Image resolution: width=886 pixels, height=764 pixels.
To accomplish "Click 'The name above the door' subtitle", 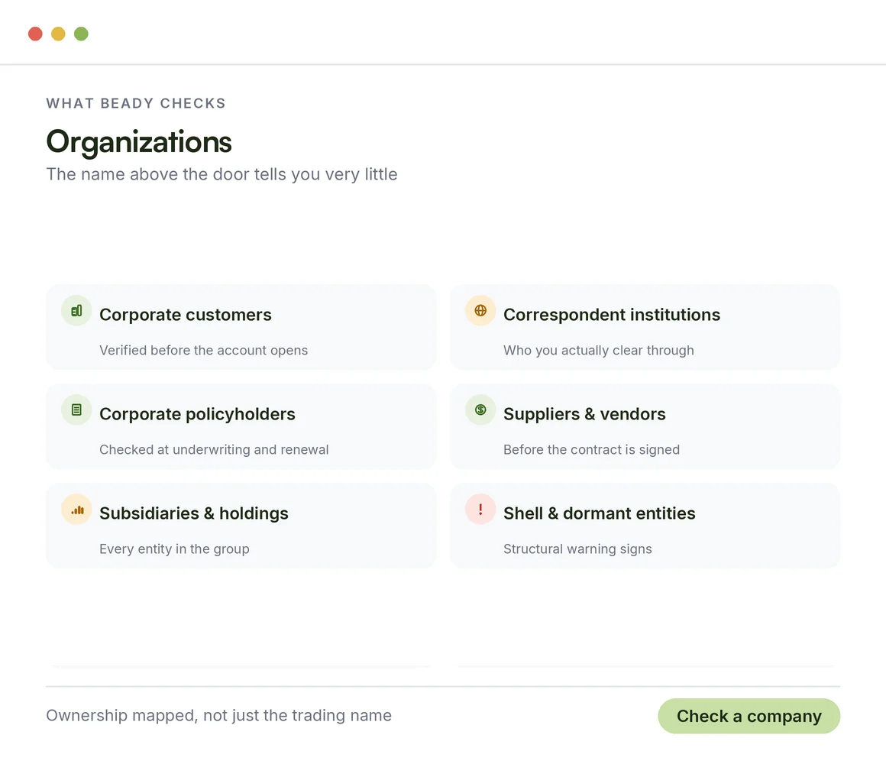I will click(x=221, y=174).
